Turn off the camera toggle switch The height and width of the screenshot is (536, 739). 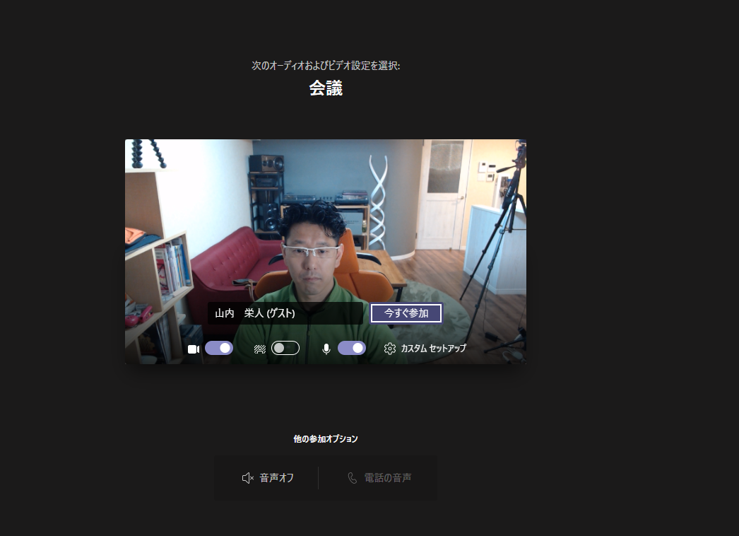point(219,348)
